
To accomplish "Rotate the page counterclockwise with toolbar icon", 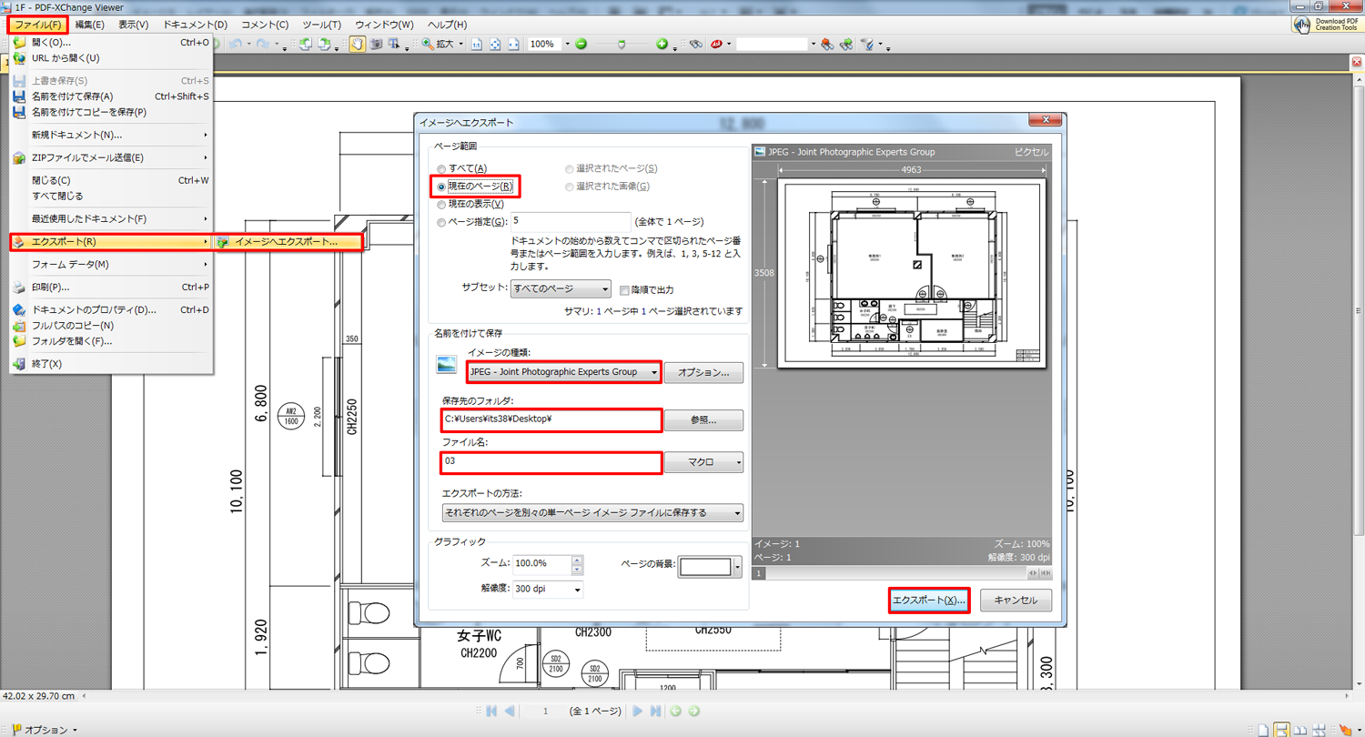I will (x=305, y=44).
